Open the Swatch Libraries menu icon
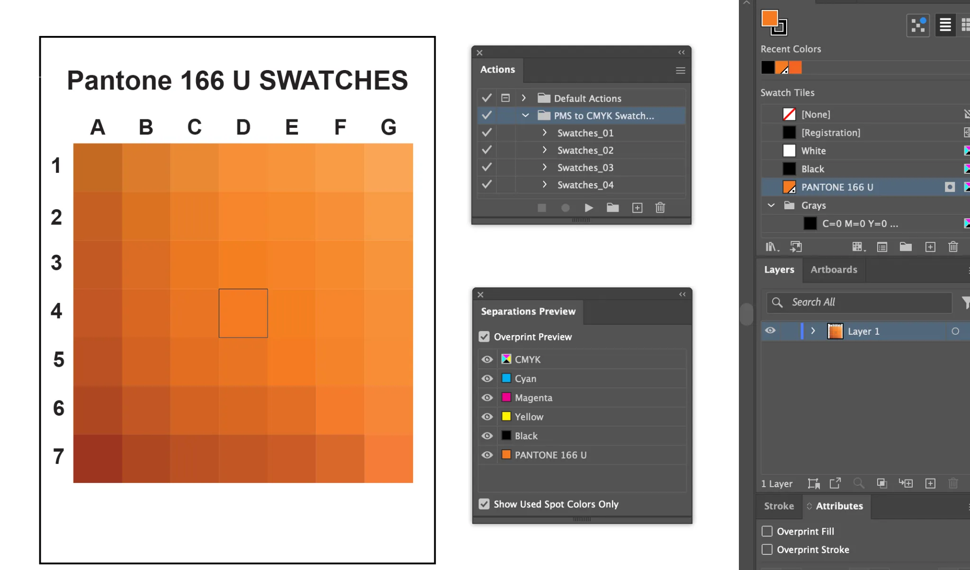Image resolution: width=970 pixels, height=570 pixels. coord(772,247)
